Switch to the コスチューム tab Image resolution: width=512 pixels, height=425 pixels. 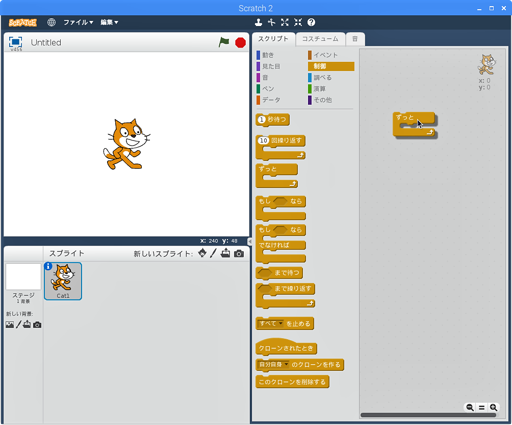320,39
